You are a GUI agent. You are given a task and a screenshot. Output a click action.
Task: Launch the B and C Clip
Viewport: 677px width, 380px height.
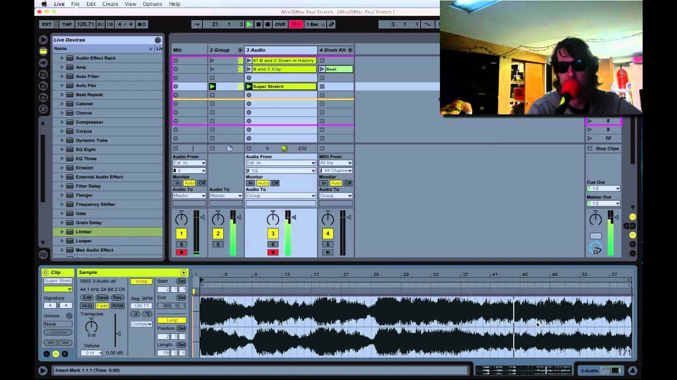click(249, 69)
